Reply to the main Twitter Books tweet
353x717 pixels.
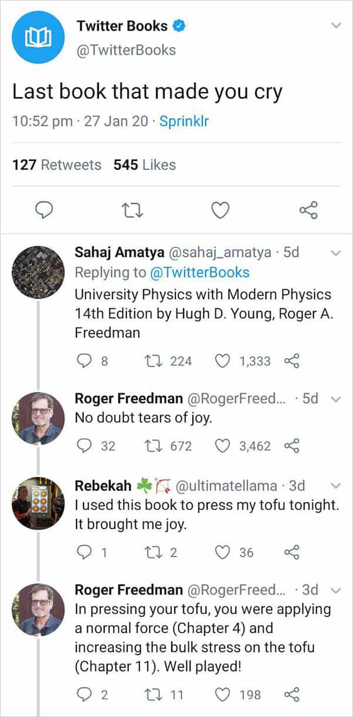45,210
